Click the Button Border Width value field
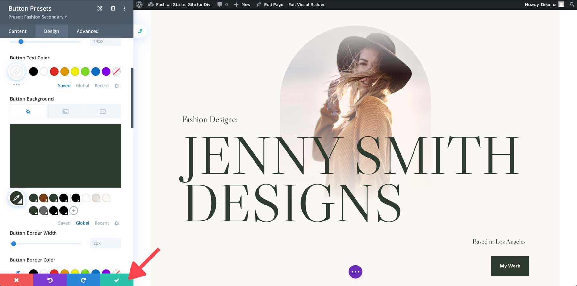This screenshot has height=286, width=577. 105,243
